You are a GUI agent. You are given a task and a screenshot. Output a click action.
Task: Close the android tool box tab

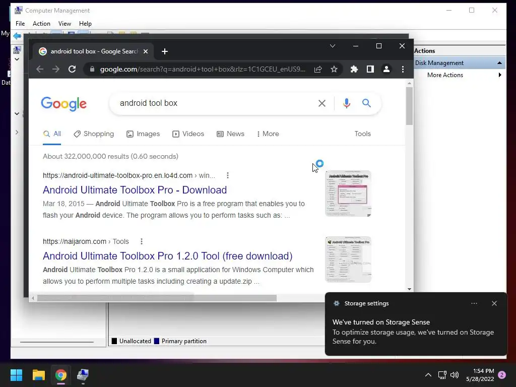(146, 51)
